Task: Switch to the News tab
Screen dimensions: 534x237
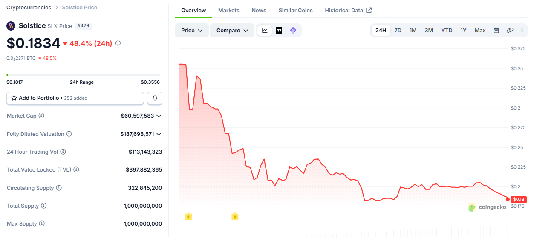Action: (x=259, y=10)
